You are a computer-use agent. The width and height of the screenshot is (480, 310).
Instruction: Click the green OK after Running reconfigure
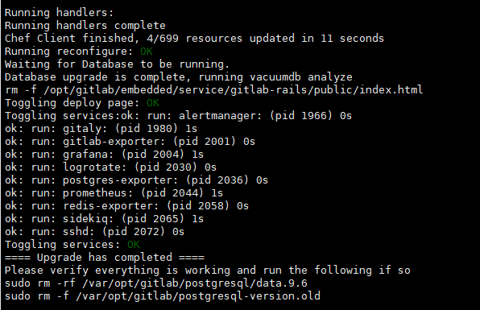pos(147,51)
